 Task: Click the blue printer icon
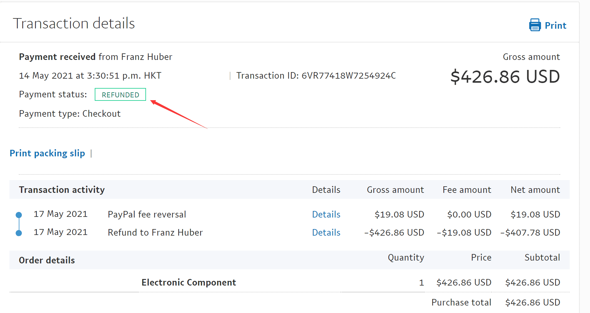pos(535,25)
